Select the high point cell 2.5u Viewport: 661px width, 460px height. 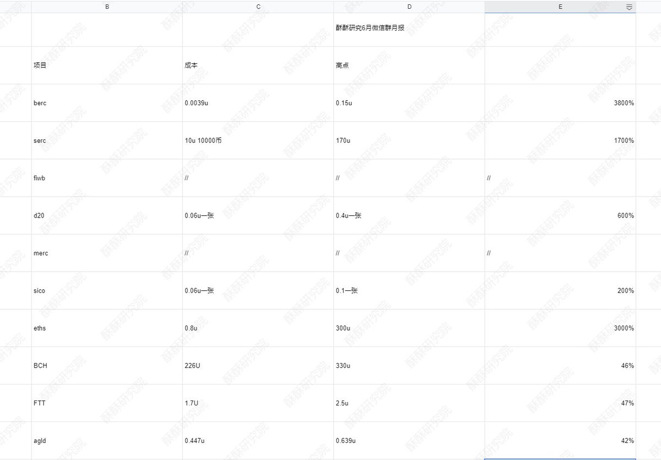[x=409, y=403]
